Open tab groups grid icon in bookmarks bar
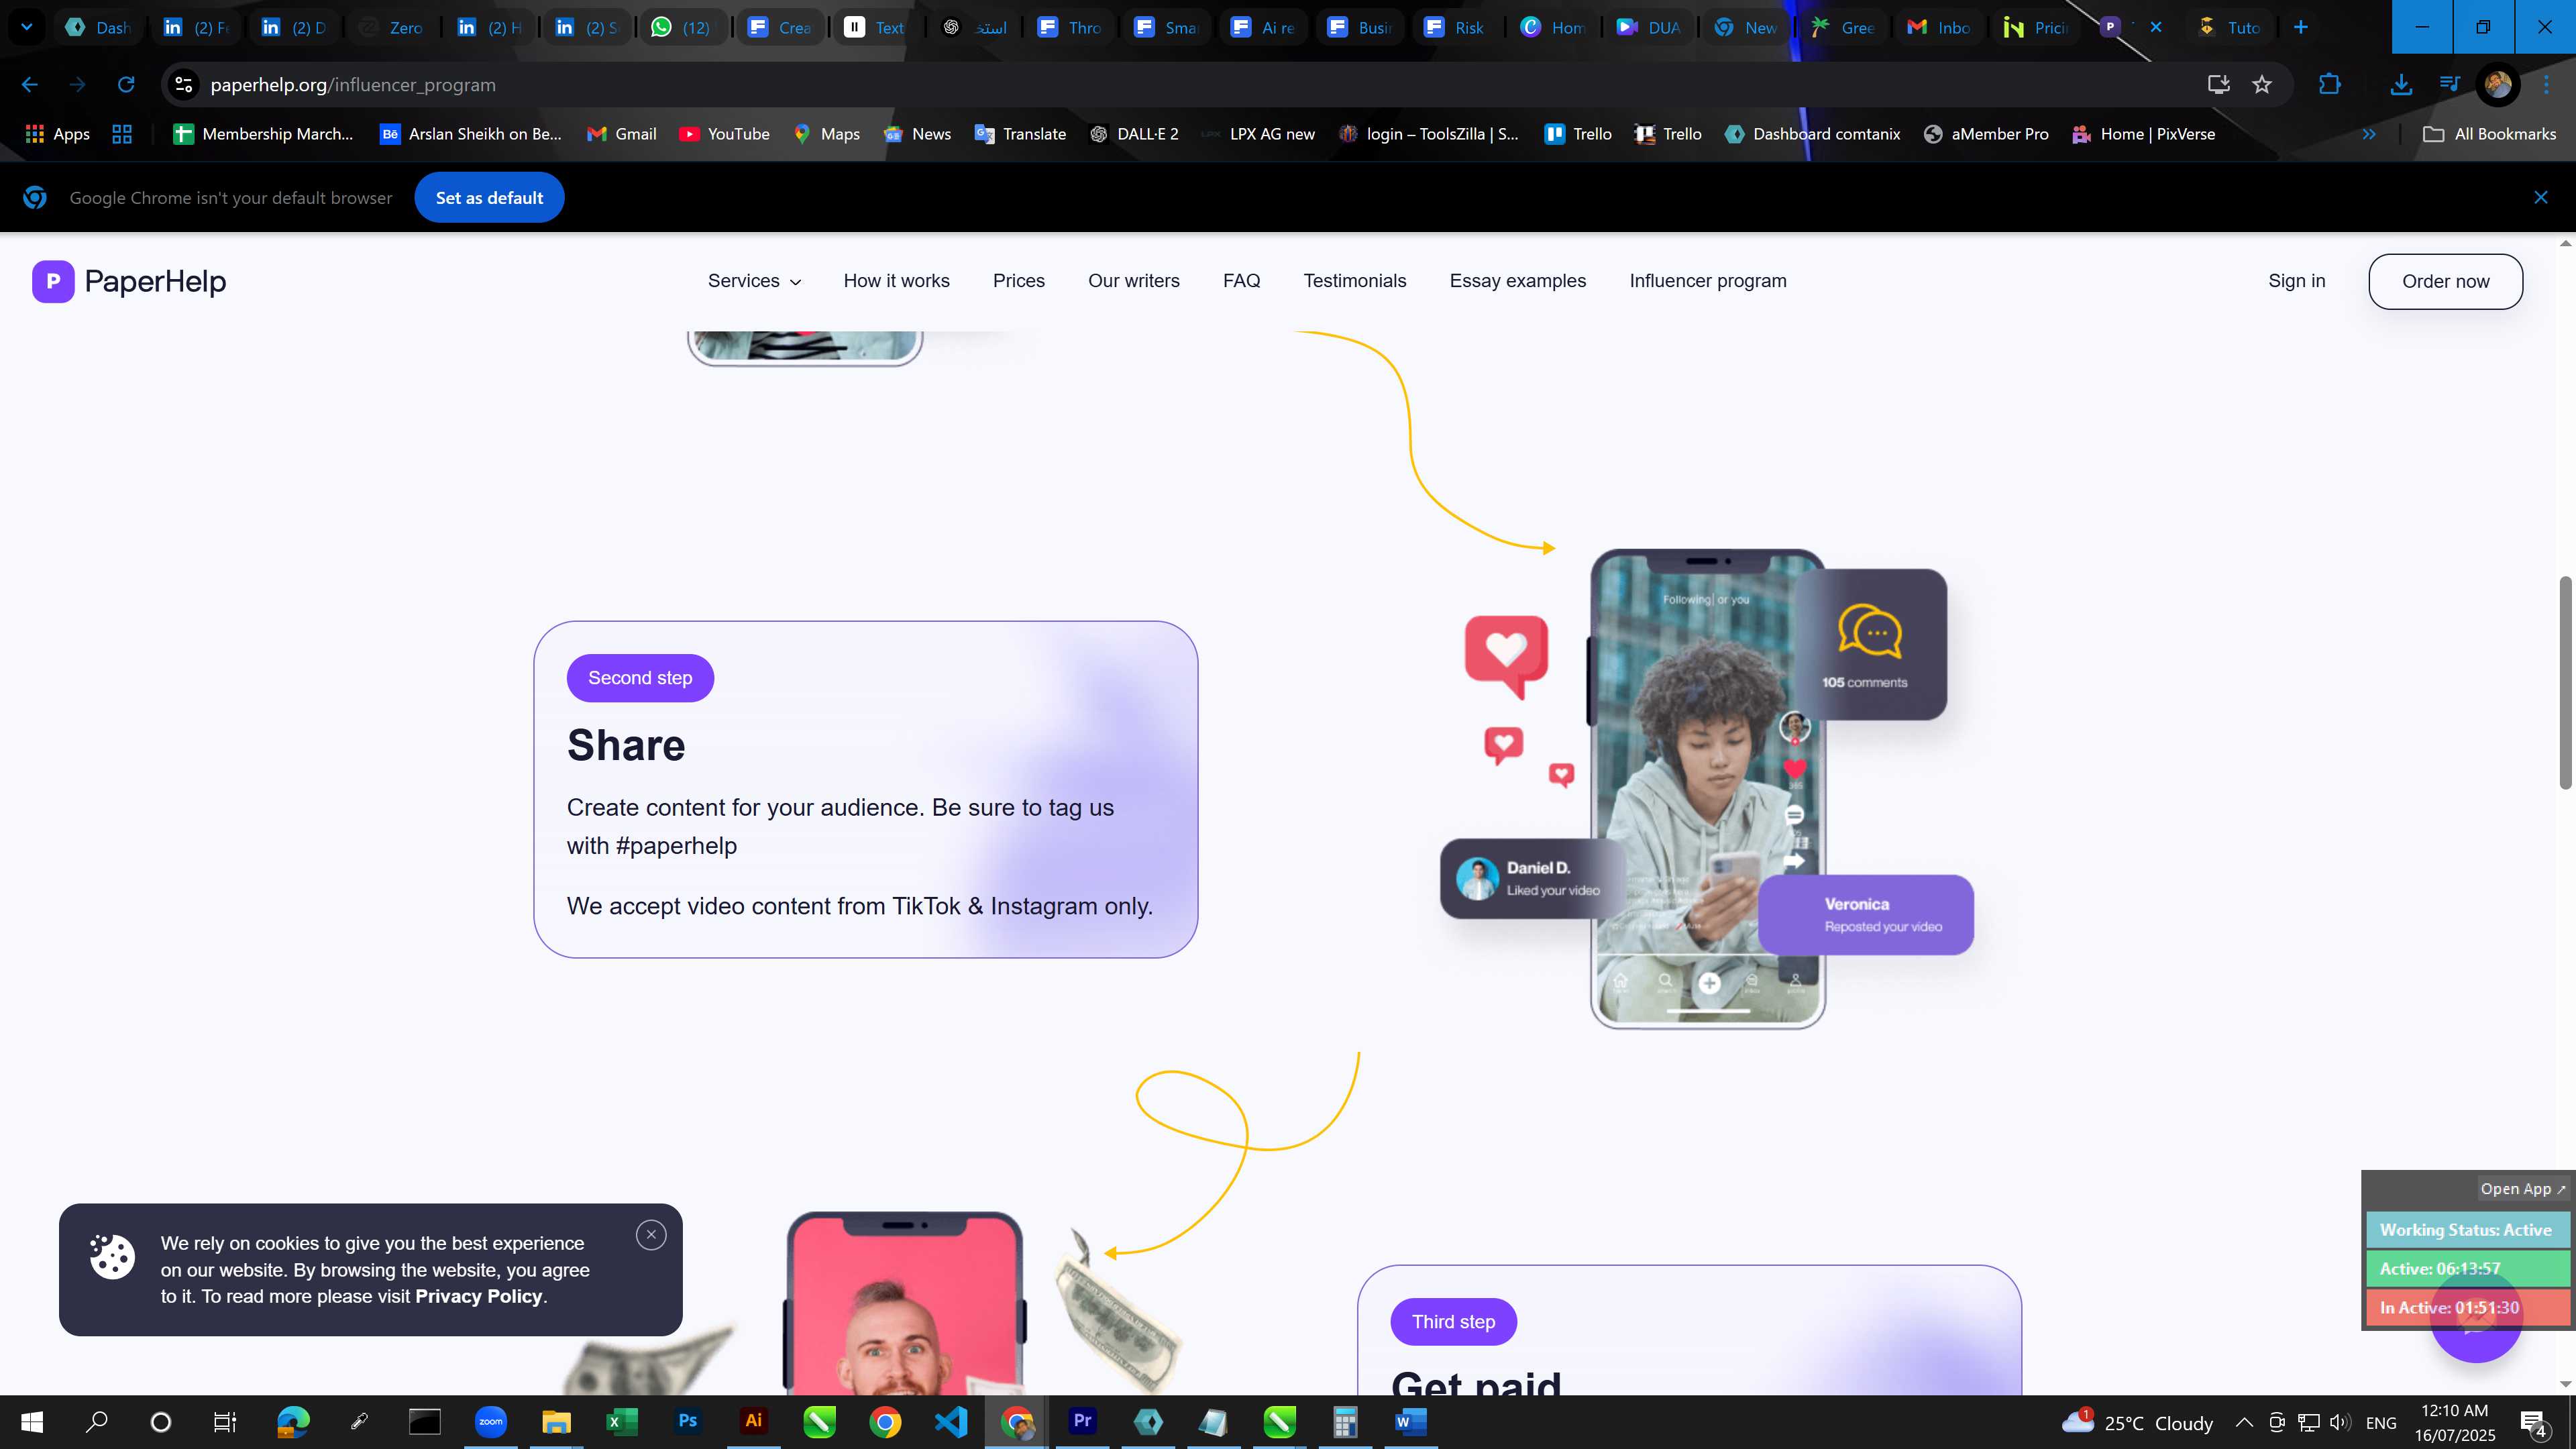The image size is (2576, 1449). (122, 134)
